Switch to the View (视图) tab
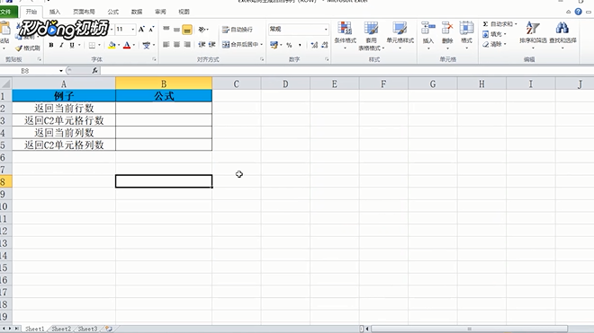 [184, 12]
